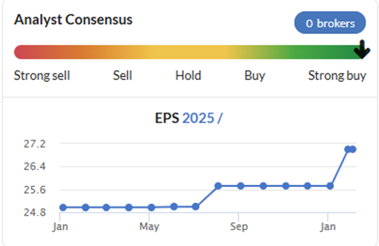Click the last EPS data point near 27.2
Viewport: 379px width, 246px height.
click(x=353, y=149)
